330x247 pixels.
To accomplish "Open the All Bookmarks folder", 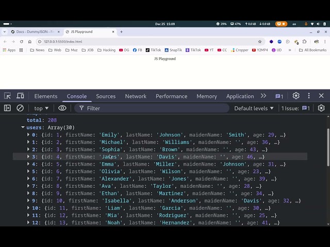I will (x=313, y=50).
